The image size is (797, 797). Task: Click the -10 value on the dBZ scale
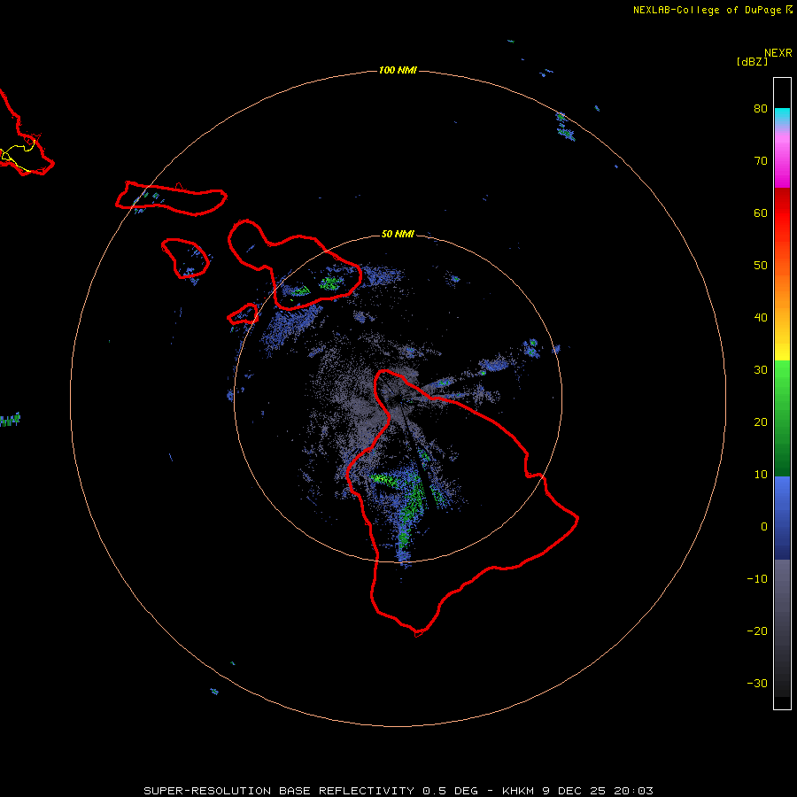757,578
